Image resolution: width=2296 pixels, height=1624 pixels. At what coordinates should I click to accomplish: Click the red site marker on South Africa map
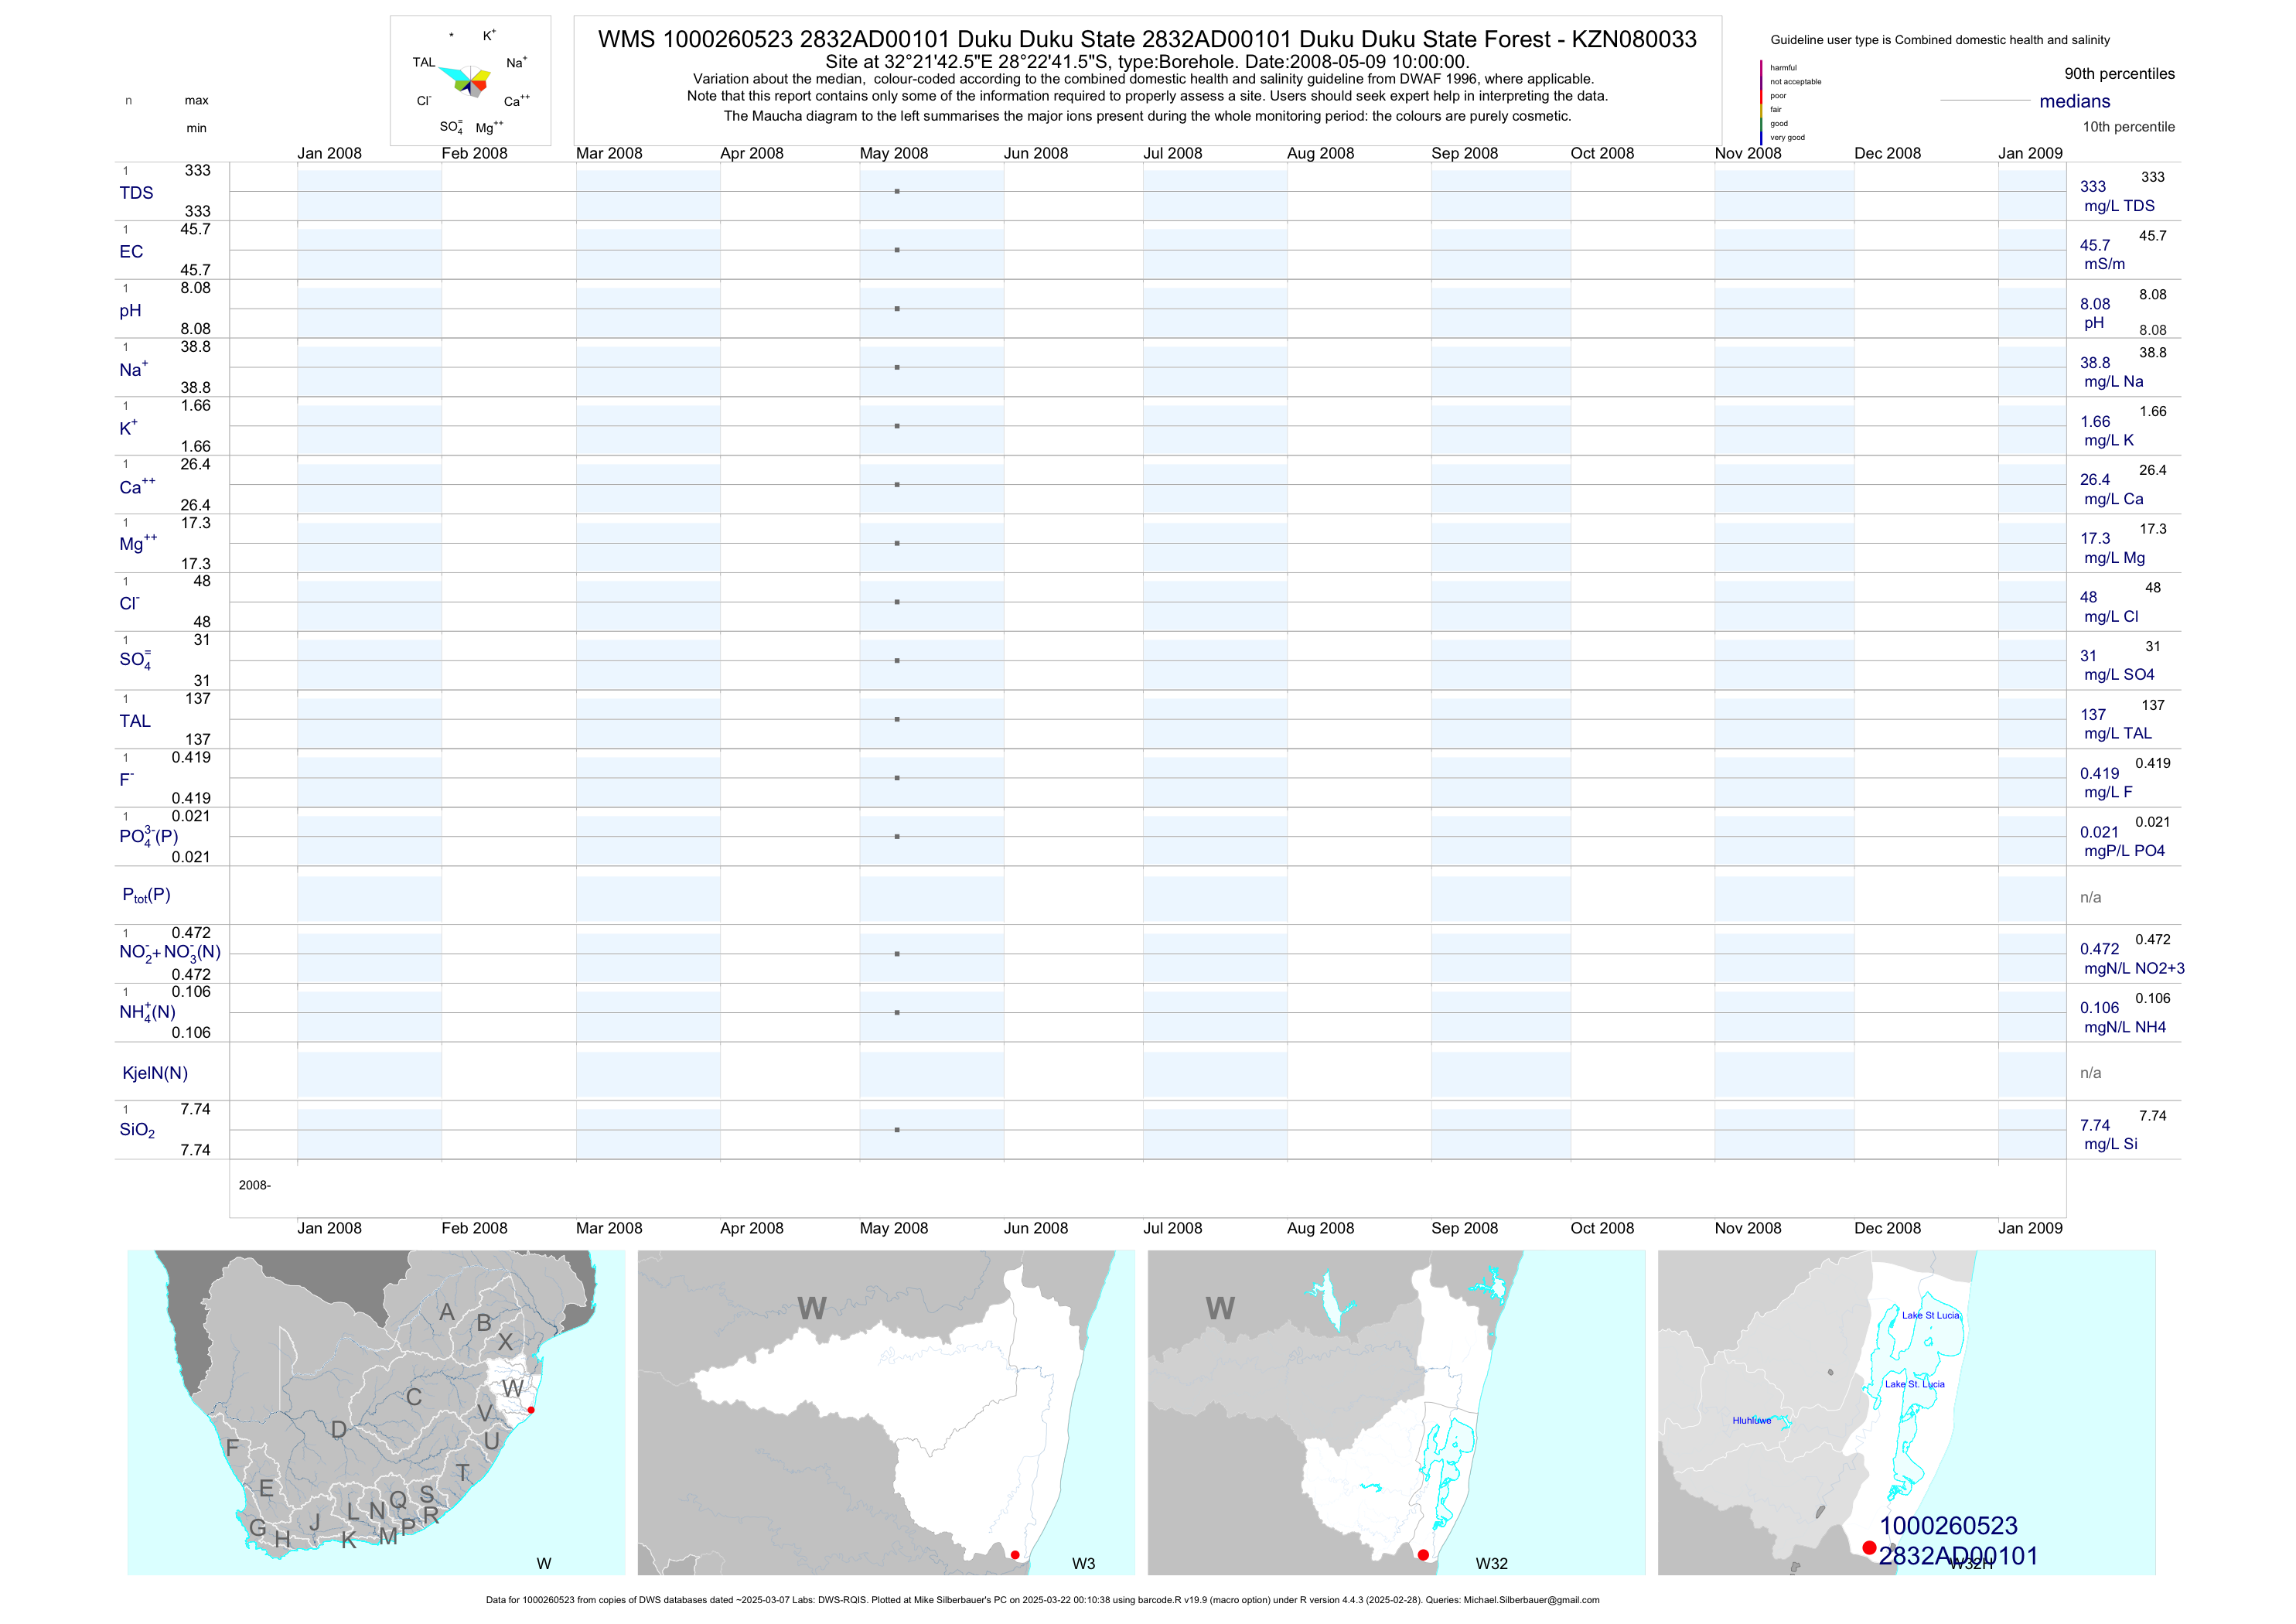[531, 1410]
